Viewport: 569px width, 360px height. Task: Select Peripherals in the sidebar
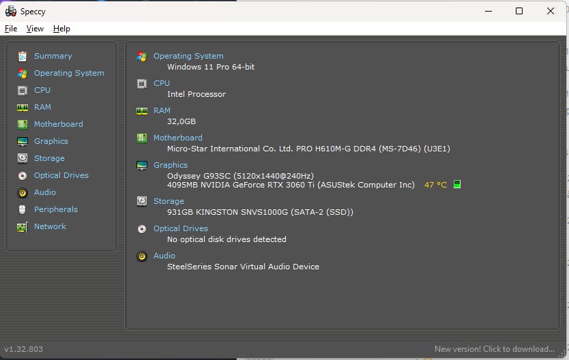(x=56, y=209)
